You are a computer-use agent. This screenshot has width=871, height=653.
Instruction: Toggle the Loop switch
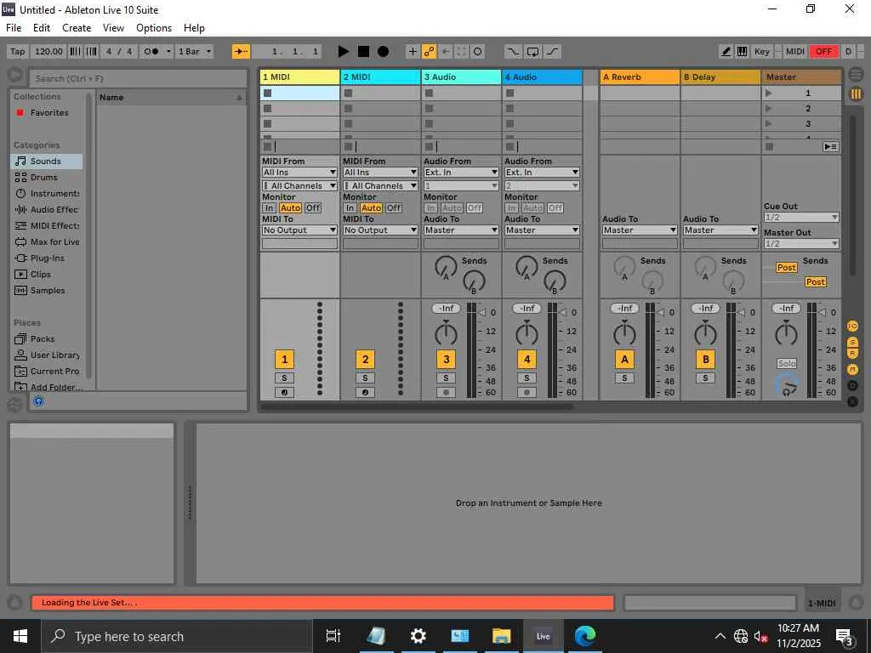click(532, 52)
